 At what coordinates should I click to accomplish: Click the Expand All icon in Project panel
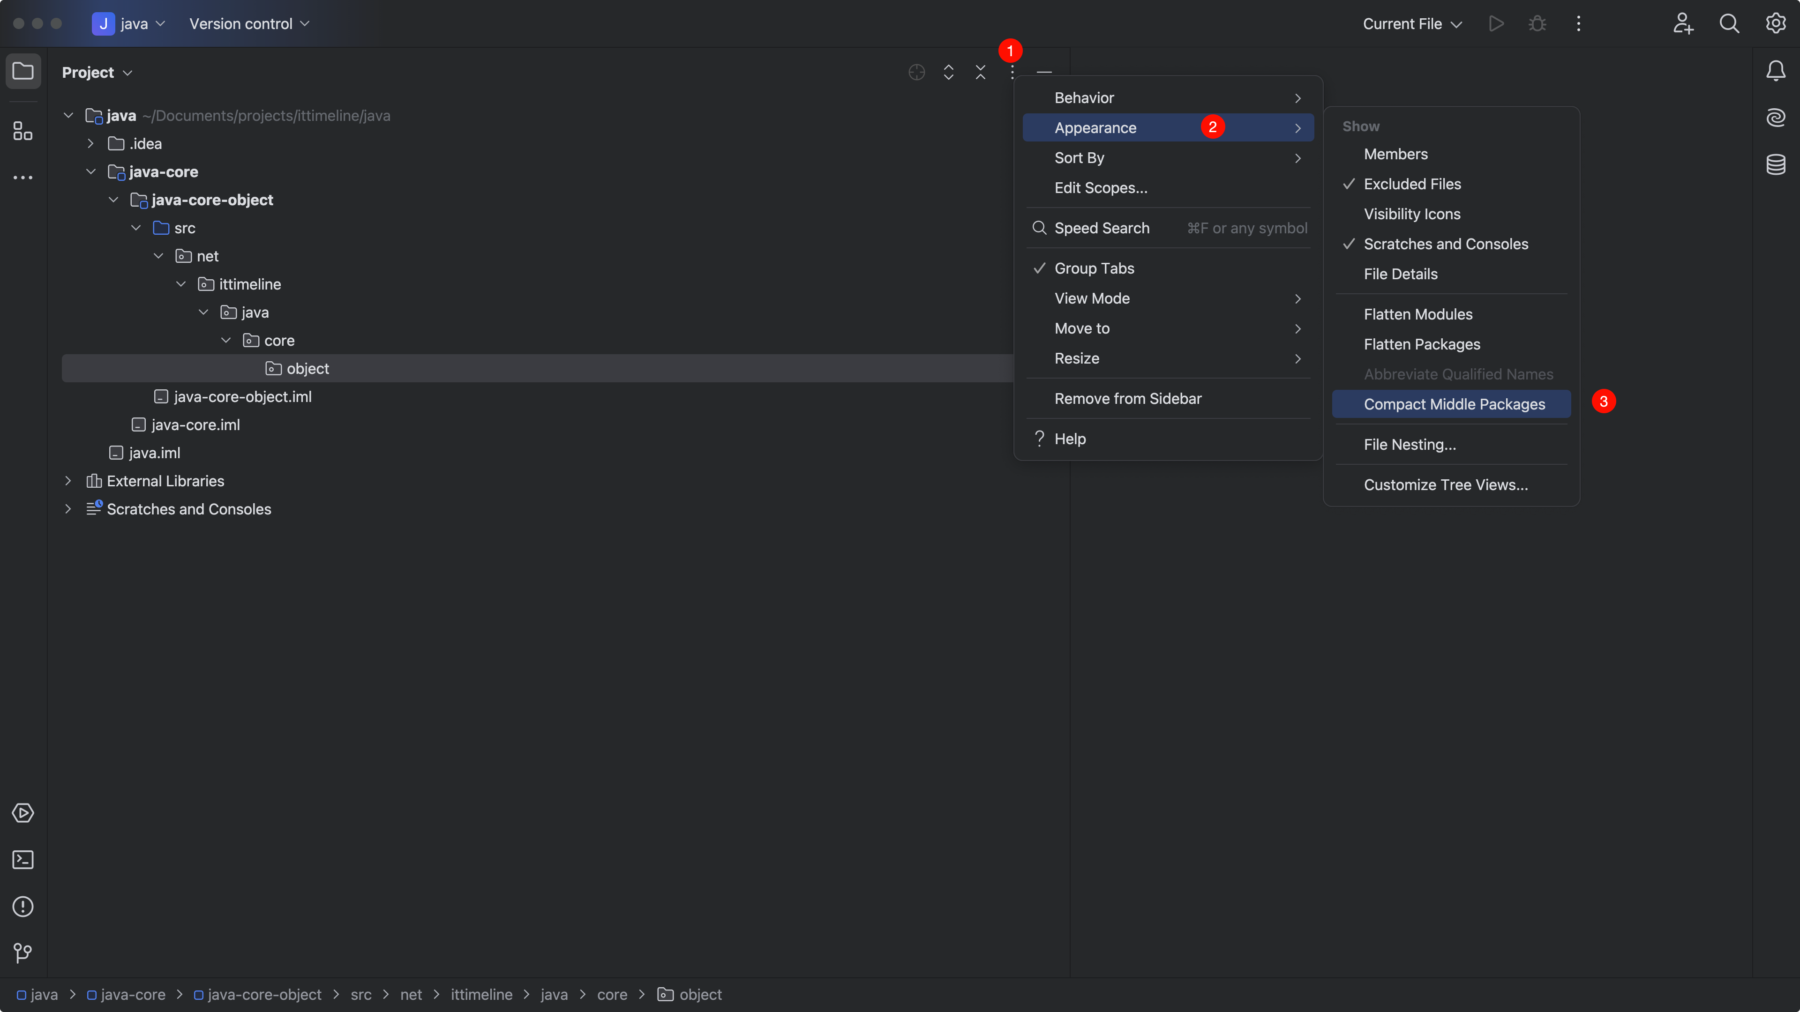[948, 73]
